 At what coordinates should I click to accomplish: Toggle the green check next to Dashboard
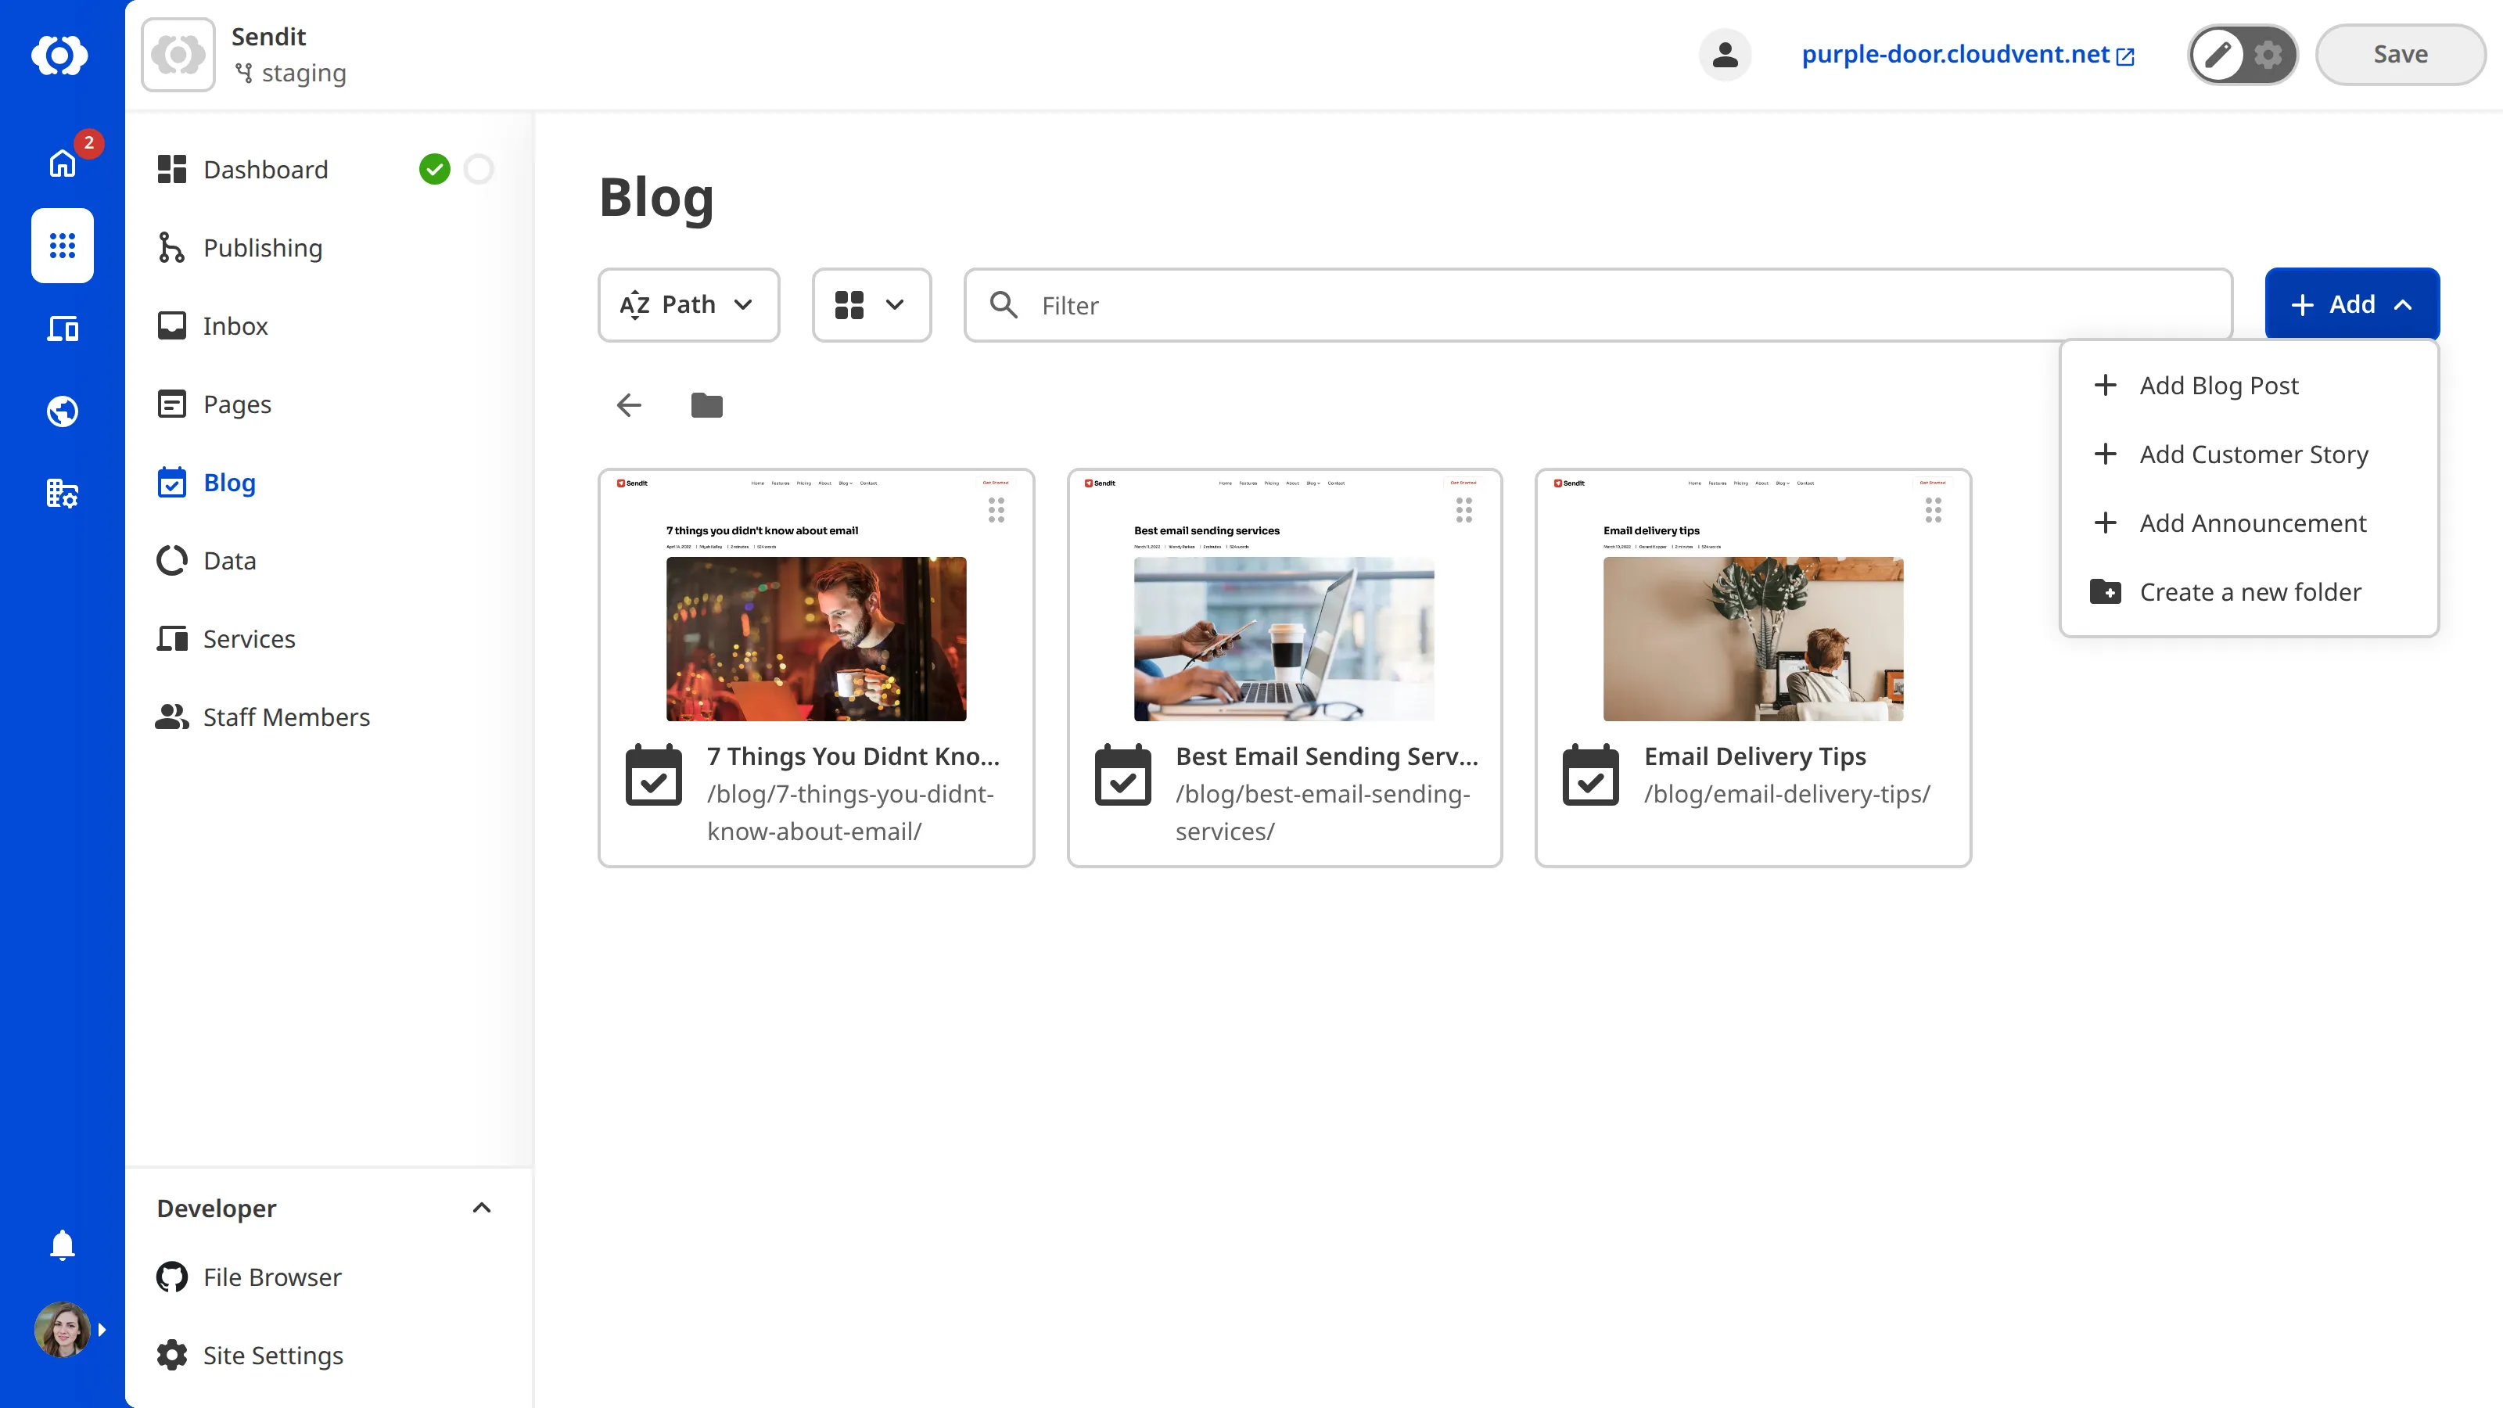[434, 168]
